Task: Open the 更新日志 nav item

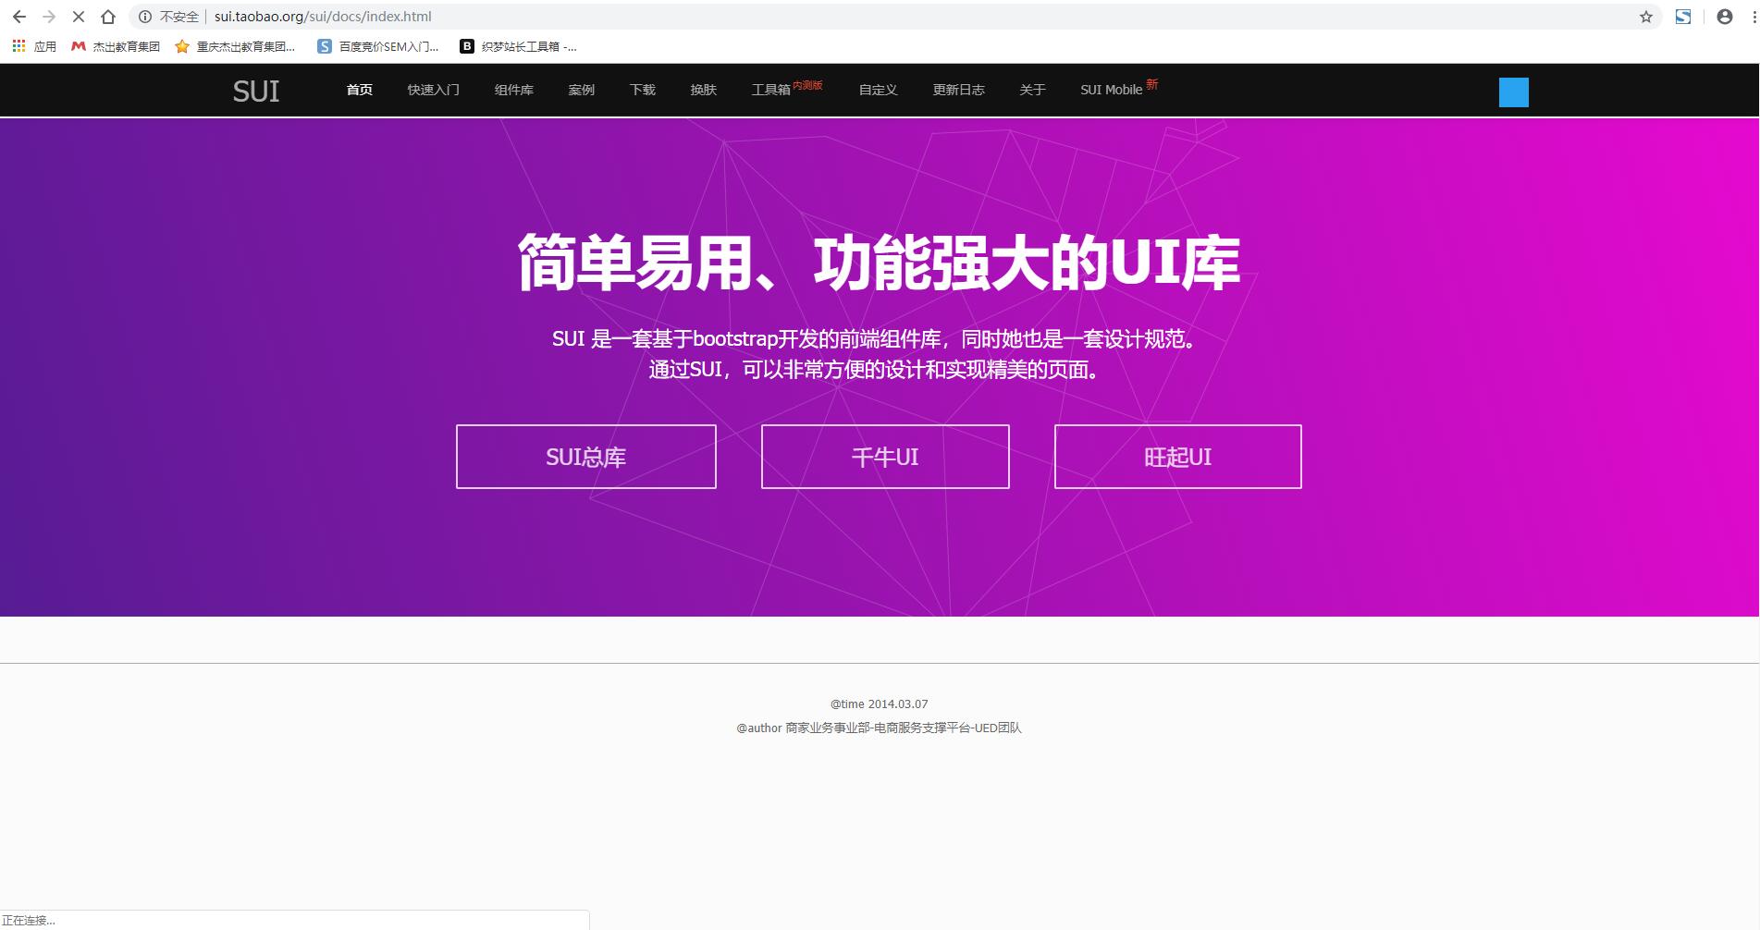Action: 959,90
